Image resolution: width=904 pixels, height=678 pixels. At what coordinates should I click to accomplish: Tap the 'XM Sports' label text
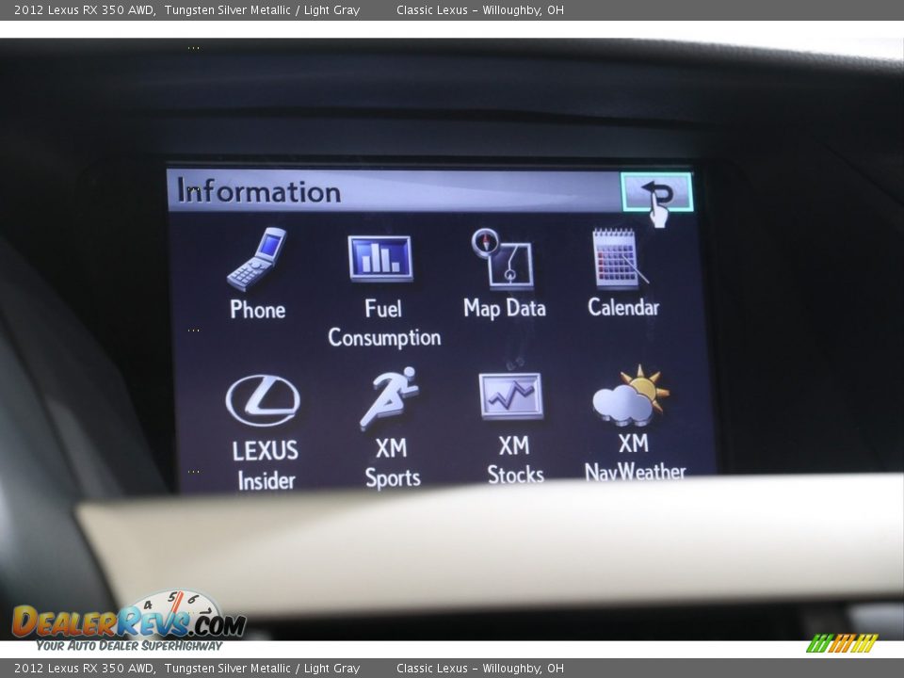click(x=393, y=462)
